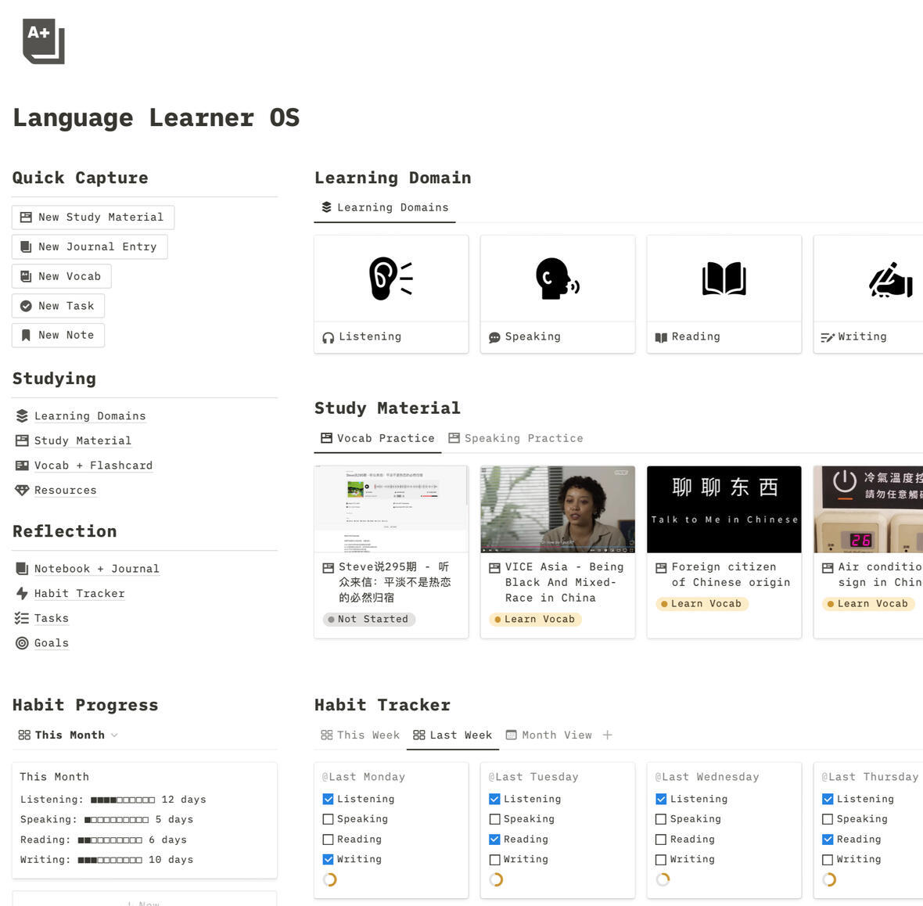This screenshot has height=906, width=923.
Task: Click the New Vocab button
Action: 62,277
